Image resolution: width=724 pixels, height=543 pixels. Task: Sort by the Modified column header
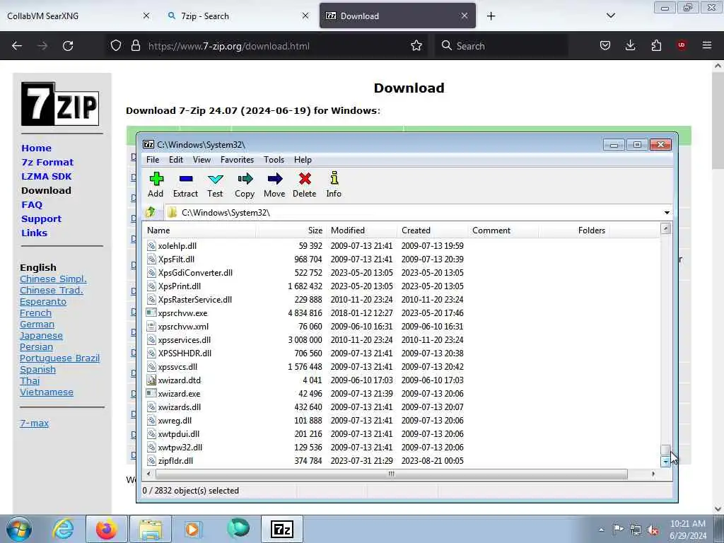click(x=362, y=230)
